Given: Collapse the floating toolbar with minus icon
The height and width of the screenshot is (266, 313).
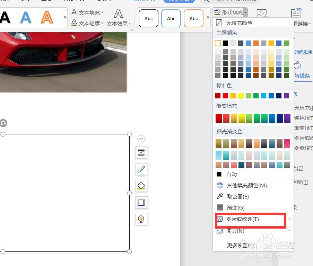Looking at the screenshot, I should pos(141,139).
